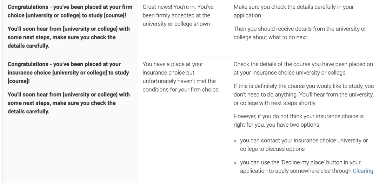Image resolution: width=379 pixels, height=183 pixels.
Task: Click the first bullet dot in the options list
Action: (x=235, y=141)
